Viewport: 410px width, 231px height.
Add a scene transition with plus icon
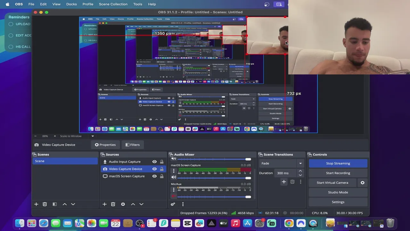[x=284, y=182]
